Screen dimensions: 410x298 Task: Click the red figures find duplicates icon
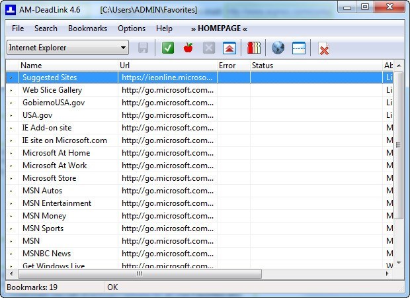click(x=254, y=48)
